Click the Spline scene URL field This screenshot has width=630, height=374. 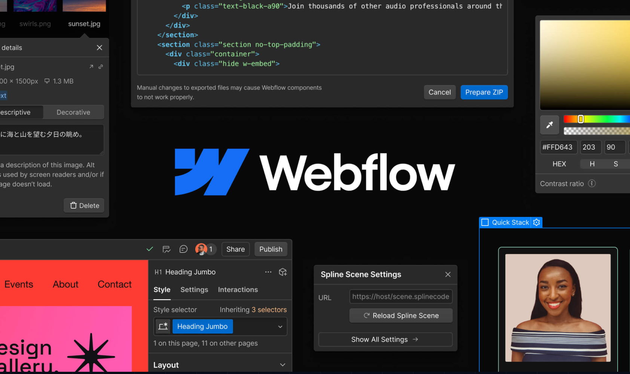pyautogui.click(x=401, y=297)
